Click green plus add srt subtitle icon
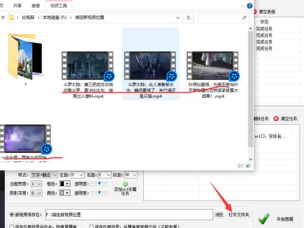 point(125,184)
